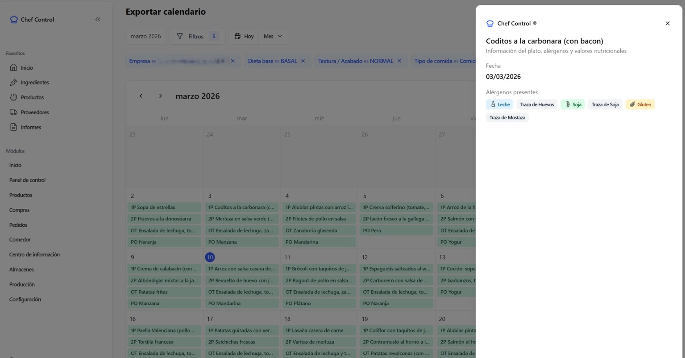Jump to today with Hoy button

coord(244,36)
